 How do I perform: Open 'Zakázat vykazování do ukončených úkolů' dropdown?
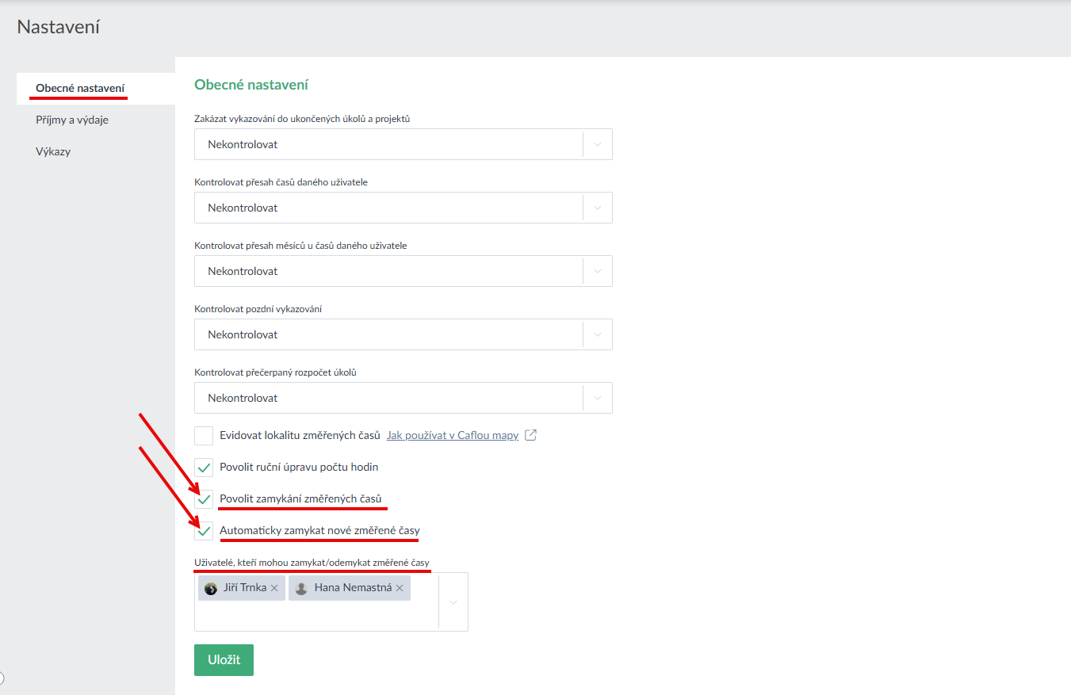tap(598, 144)
